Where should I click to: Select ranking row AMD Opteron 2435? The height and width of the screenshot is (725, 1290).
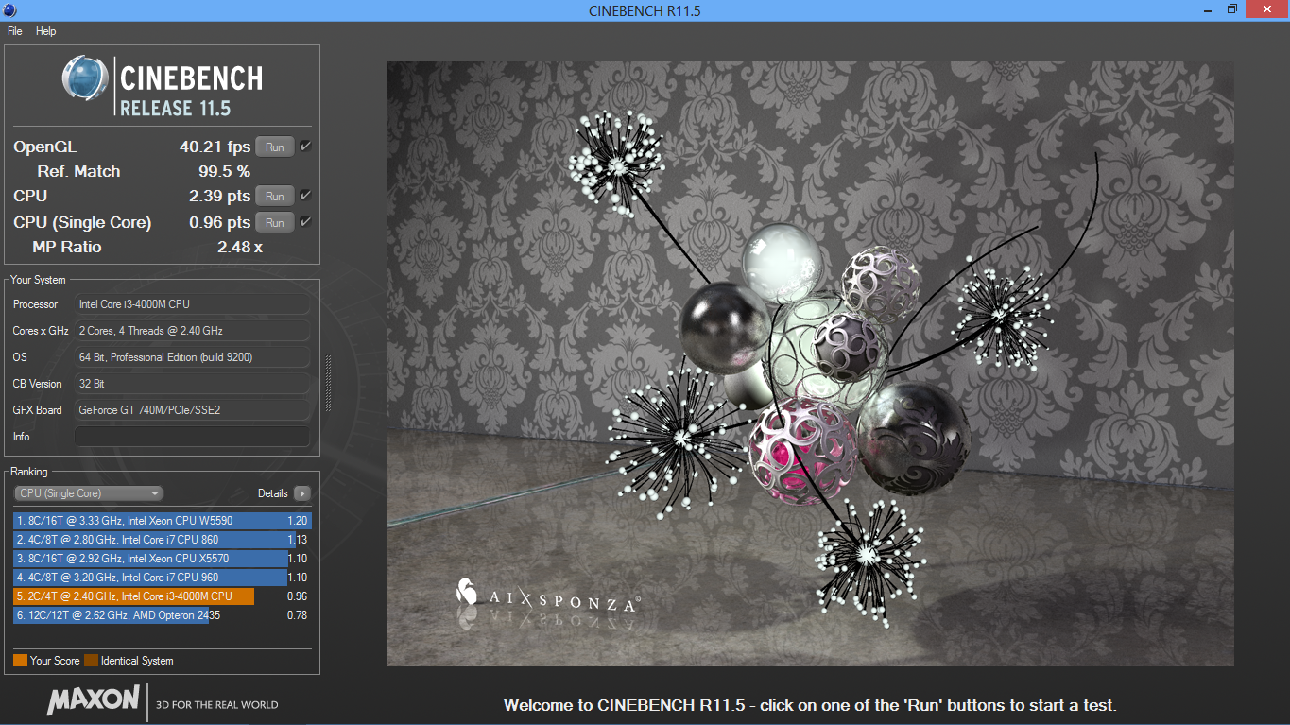click(162, 615)
